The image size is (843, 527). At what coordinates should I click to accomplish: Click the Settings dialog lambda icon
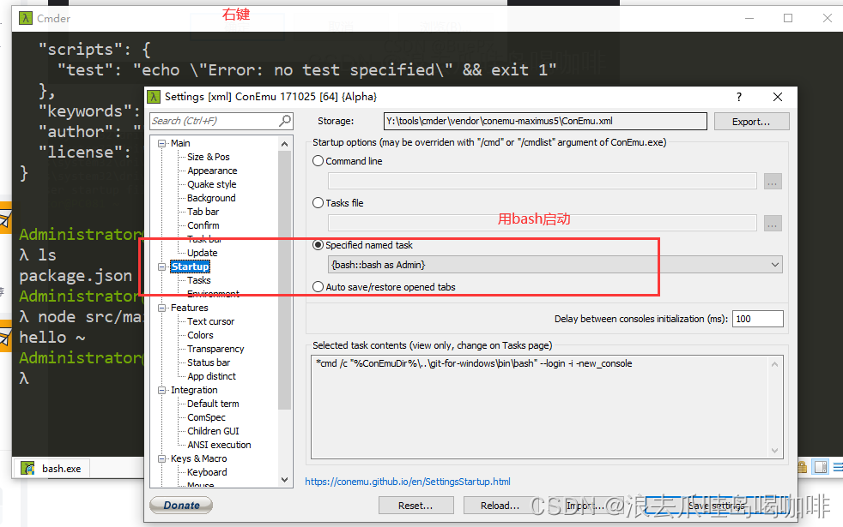[x=154, y=97]
